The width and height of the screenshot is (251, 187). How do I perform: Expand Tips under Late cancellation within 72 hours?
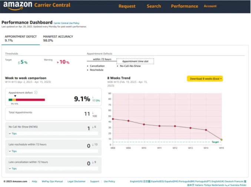click(x=13, y=169)
